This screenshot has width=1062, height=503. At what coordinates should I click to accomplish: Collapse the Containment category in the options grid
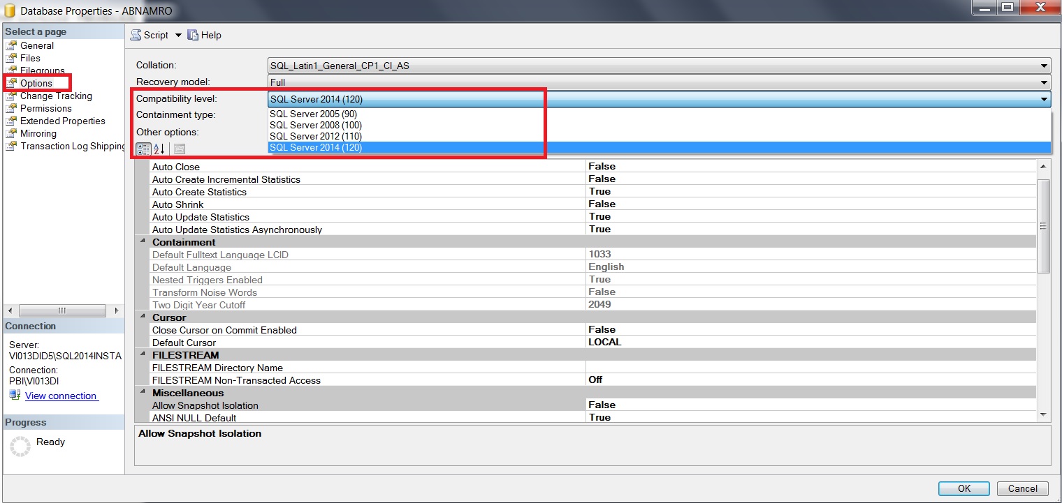click(x=142, y=241)
